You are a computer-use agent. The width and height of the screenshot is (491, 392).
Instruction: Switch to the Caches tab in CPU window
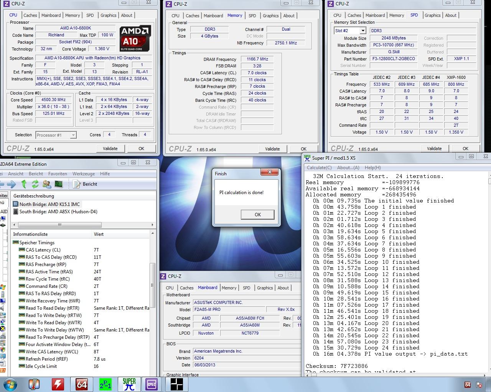pos(30,15)
